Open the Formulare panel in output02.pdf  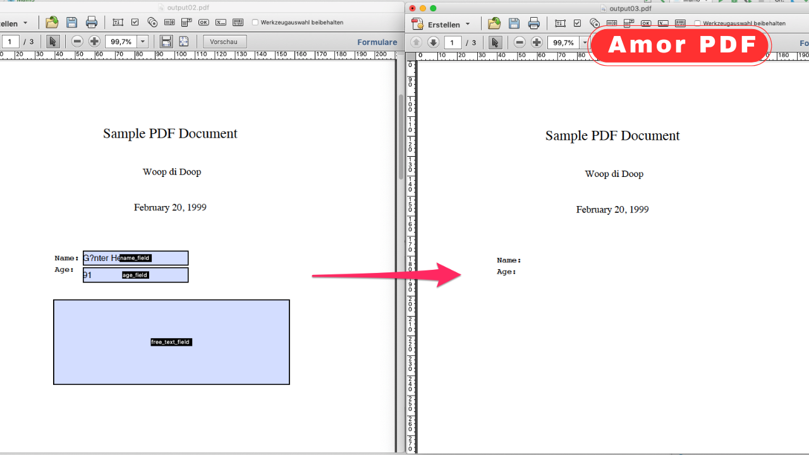coord(377,42)
